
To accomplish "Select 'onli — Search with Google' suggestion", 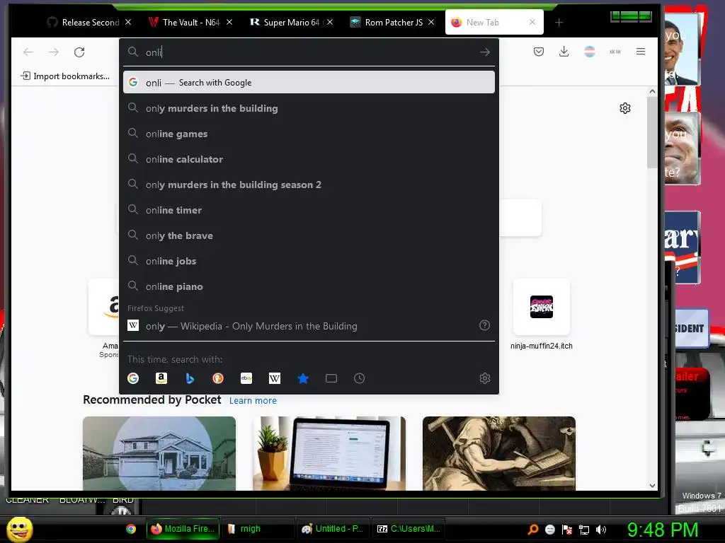I will click(x=309, y=82).
